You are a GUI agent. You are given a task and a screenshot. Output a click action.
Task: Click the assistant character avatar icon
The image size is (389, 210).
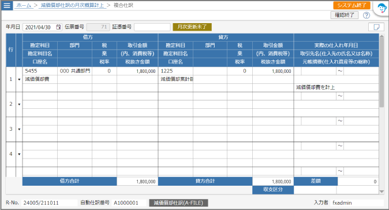point(382,9)
